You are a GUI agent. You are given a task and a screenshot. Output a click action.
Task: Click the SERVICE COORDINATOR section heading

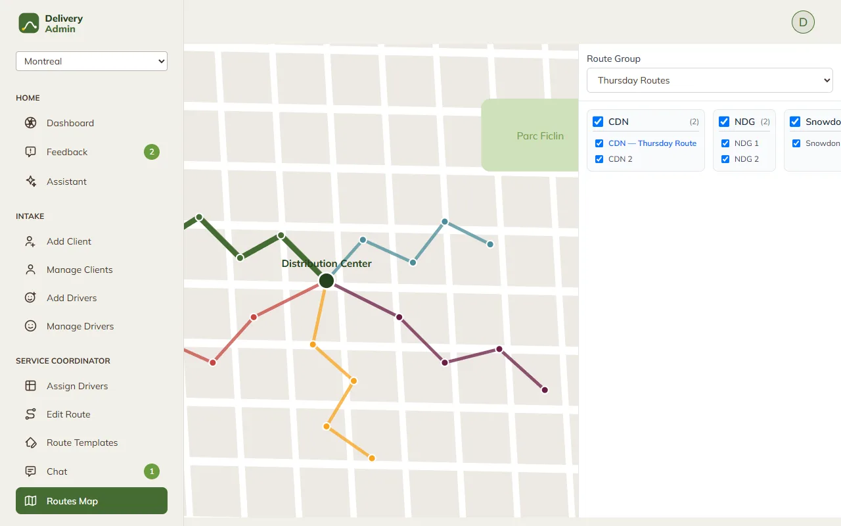tap(63, 361)
